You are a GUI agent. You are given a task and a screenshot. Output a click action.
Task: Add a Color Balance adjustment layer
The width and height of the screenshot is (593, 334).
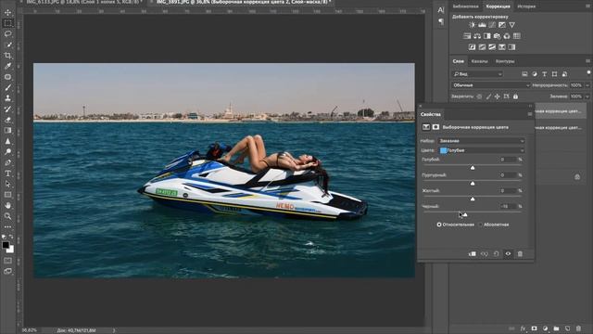[477, 36]
